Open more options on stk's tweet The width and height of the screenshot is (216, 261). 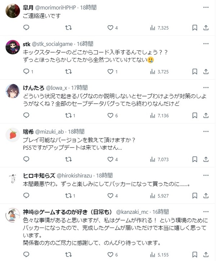coord(206,44)
